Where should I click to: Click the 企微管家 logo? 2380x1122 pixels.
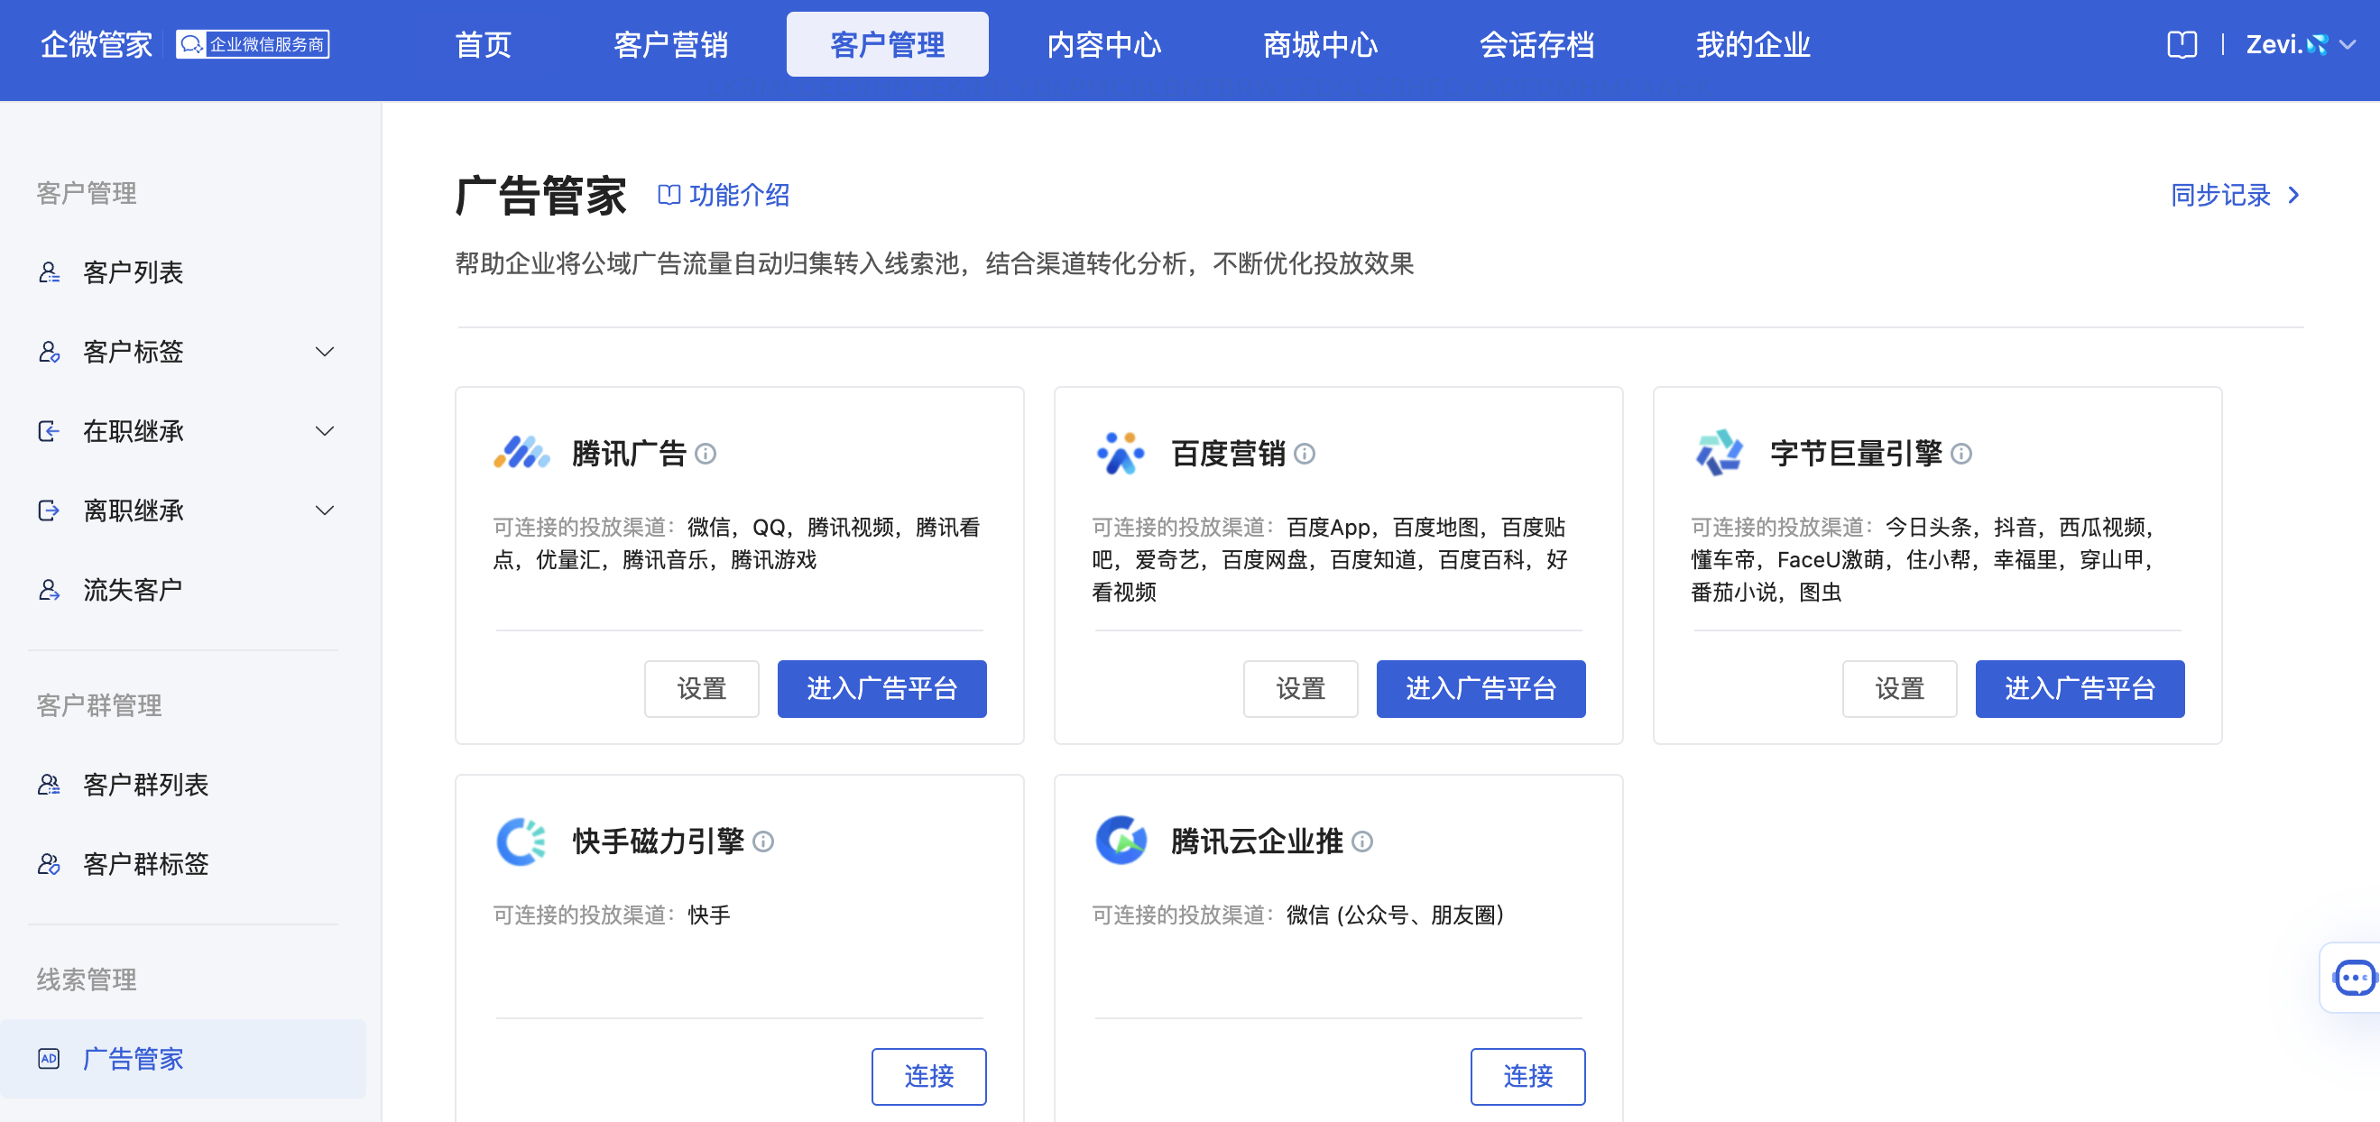97,44
